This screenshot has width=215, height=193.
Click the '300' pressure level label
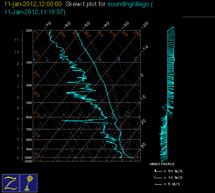coord(29,62)
